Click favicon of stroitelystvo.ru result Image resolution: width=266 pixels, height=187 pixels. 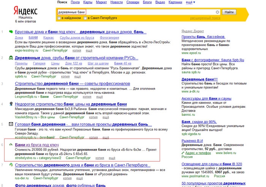pos(11,144)
